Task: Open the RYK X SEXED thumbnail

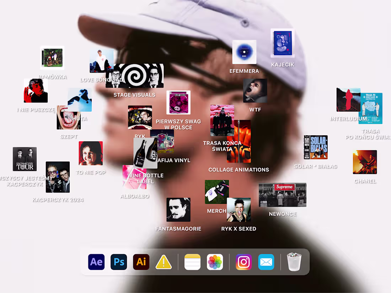Action: click(x=239, y=210)
